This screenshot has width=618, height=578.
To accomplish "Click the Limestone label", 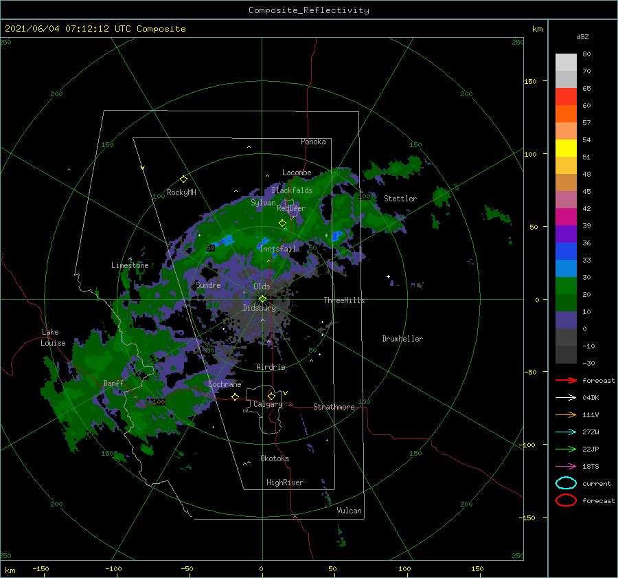I will (130, 265).
